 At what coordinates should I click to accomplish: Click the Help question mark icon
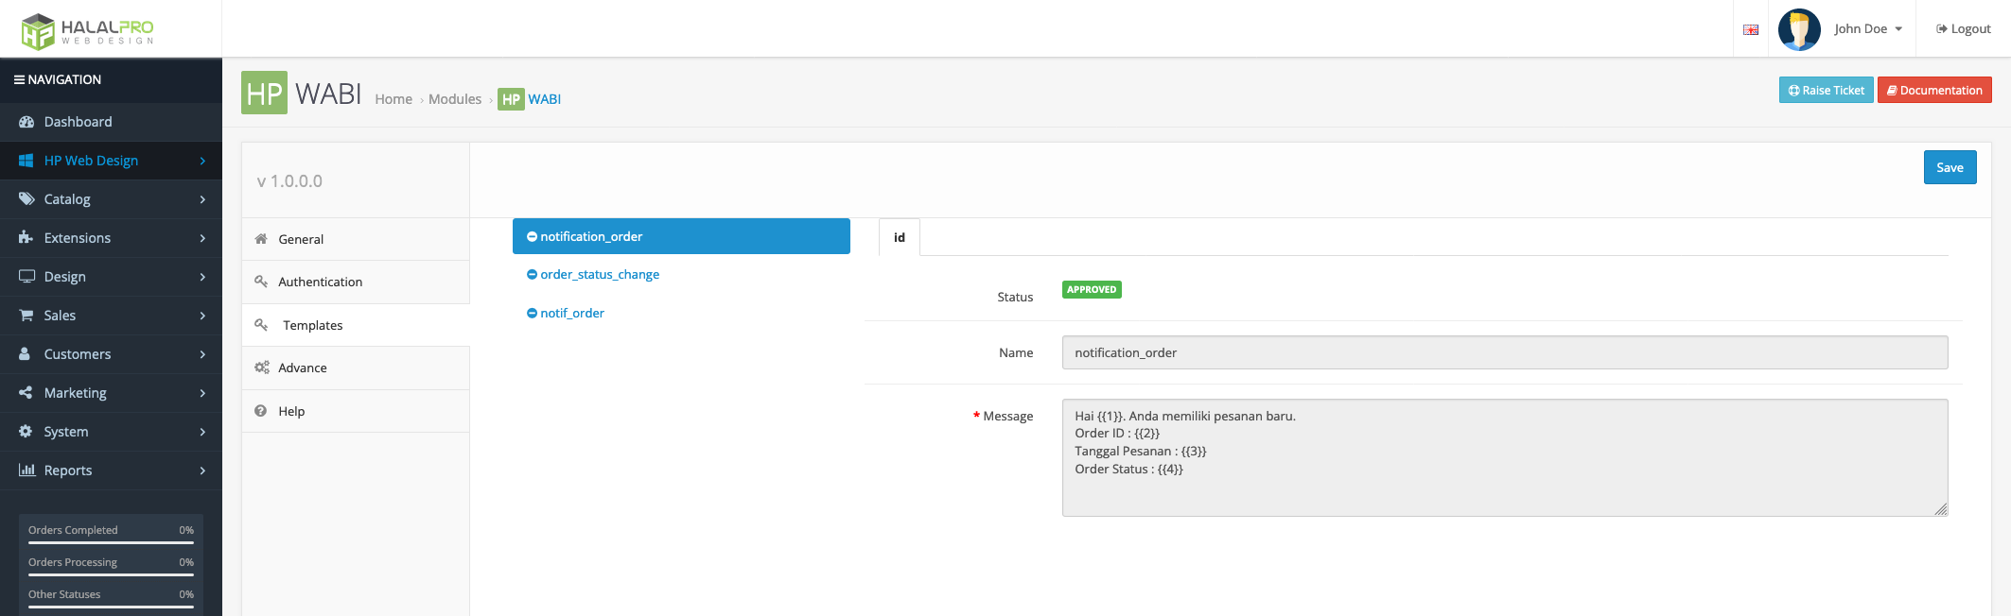pyautogui.click(x=260, y=411)
